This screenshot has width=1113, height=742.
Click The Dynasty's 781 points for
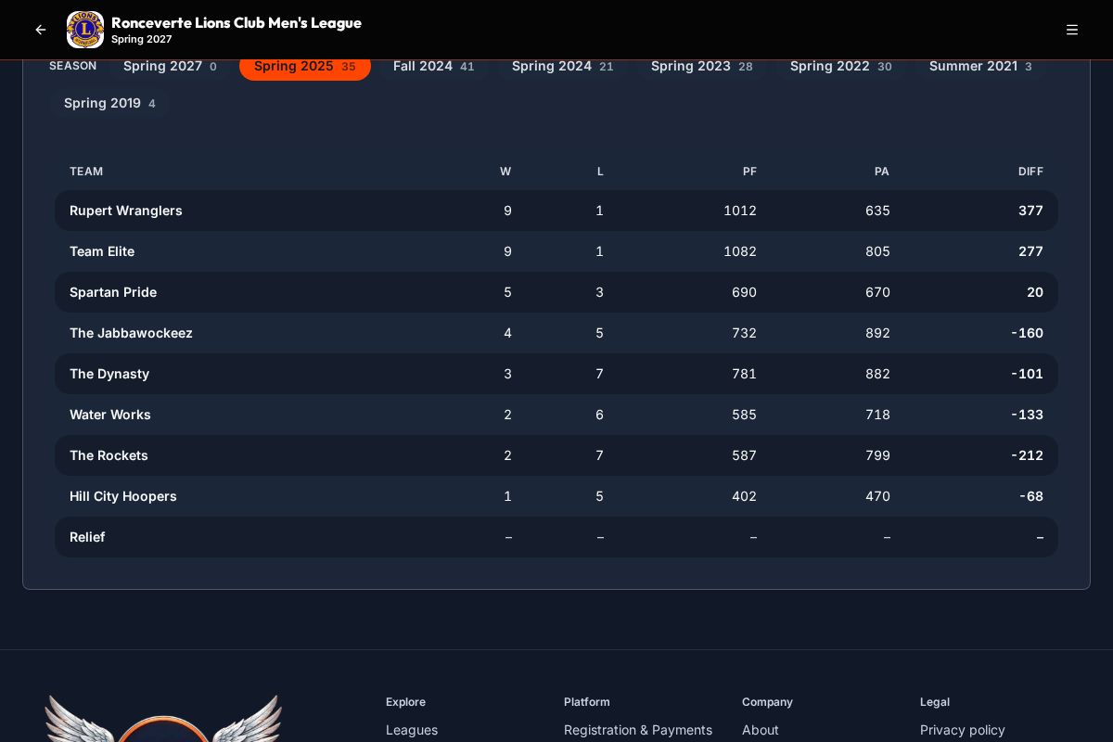744,374
